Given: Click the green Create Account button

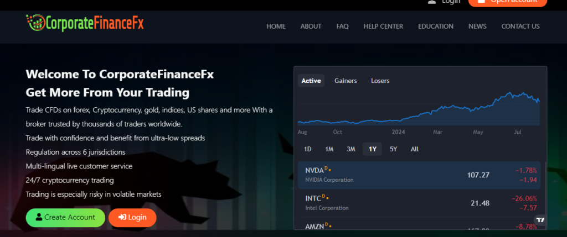Looking at the screenshot, I should [x=65, y=218].
